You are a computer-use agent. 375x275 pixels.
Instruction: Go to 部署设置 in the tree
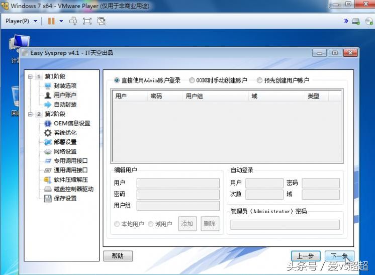click(65, 142)
